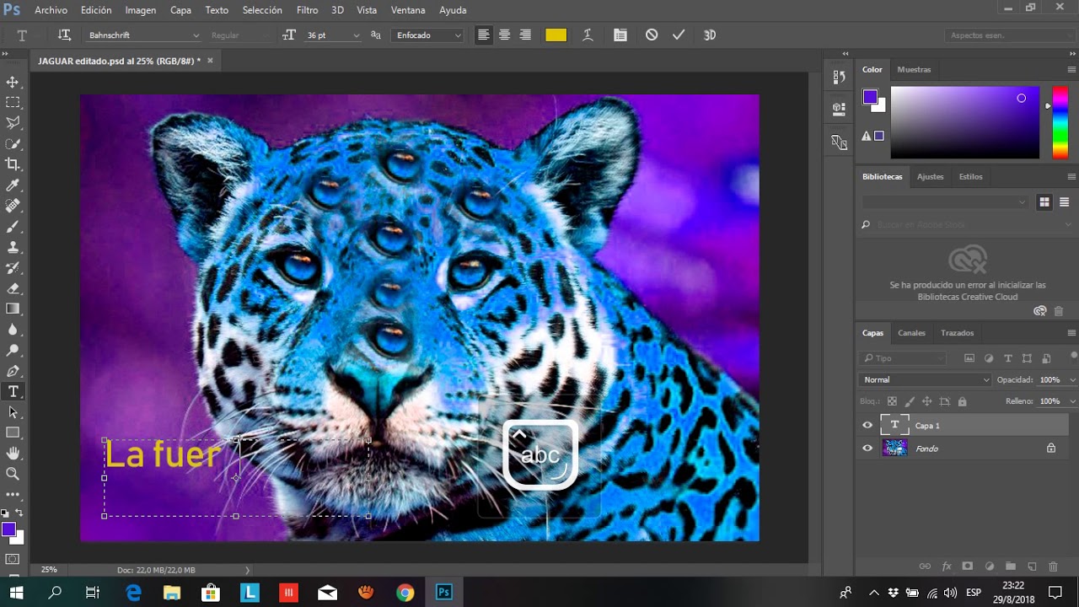This screenshot has height=607, width=1079.
Task: Select the Crop tool
Action: pos(13,164)
